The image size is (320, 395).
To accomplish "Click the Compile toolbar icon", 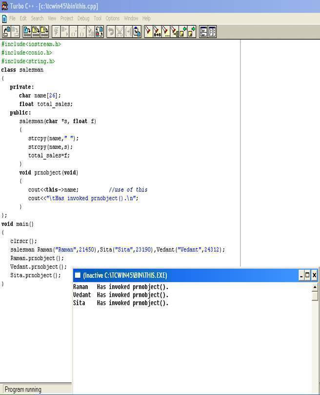I will pos(27,32).
